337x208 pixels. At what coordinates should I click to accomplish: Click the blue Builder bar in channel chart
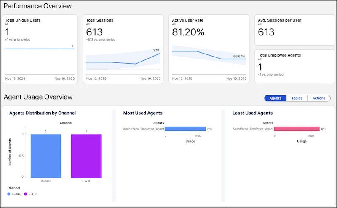click(x=46, y=156)
